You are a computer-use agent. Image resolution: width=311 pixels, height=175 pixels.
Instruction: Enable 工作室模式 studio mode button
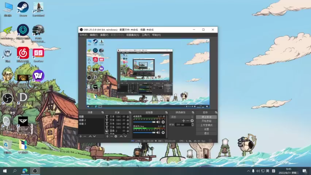206,125
